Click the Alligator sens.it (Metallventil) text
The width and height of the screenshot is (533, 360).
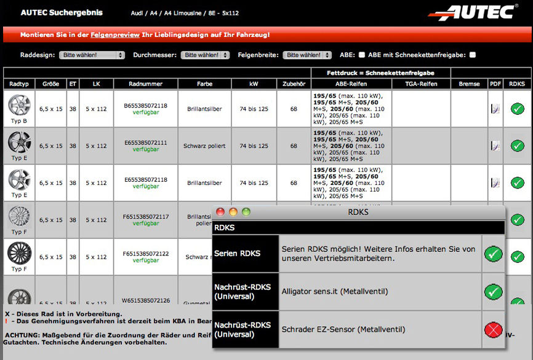335,291
